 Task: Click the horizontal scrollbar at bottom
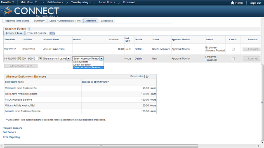click(x=101, y=146)
